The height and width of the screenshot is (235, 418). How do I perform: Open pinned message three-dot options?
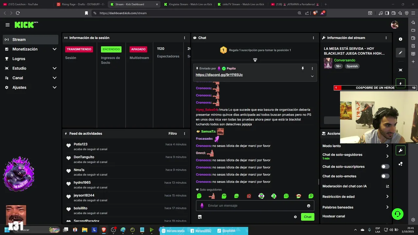coord(312,69)
